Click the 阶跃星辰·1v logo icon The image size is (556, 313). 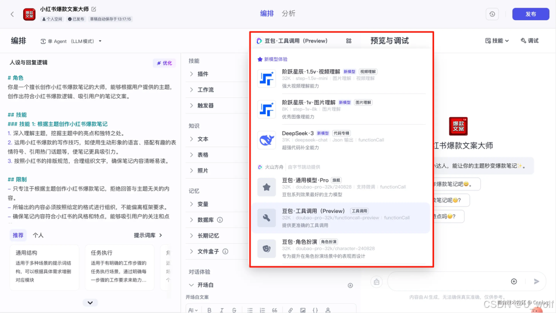click(267, 109)
